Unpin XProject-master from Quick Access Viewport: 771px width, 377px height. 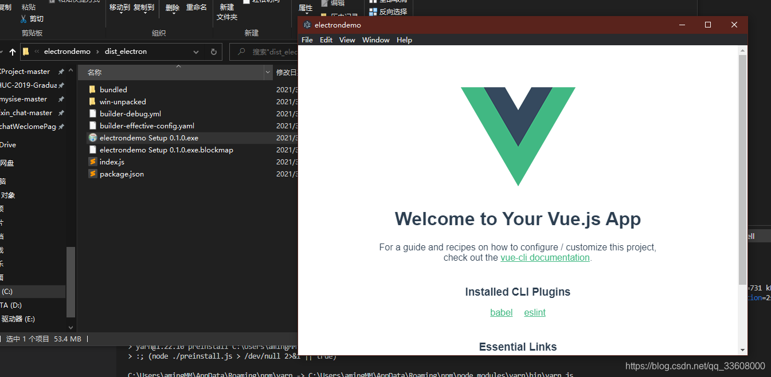pyautogui.click(x=62, y=71)
